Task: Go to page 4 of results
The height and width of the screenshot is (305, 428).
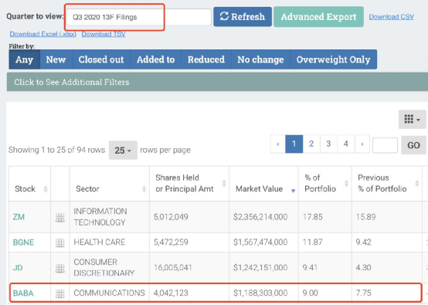Action: tap(345, 144)
